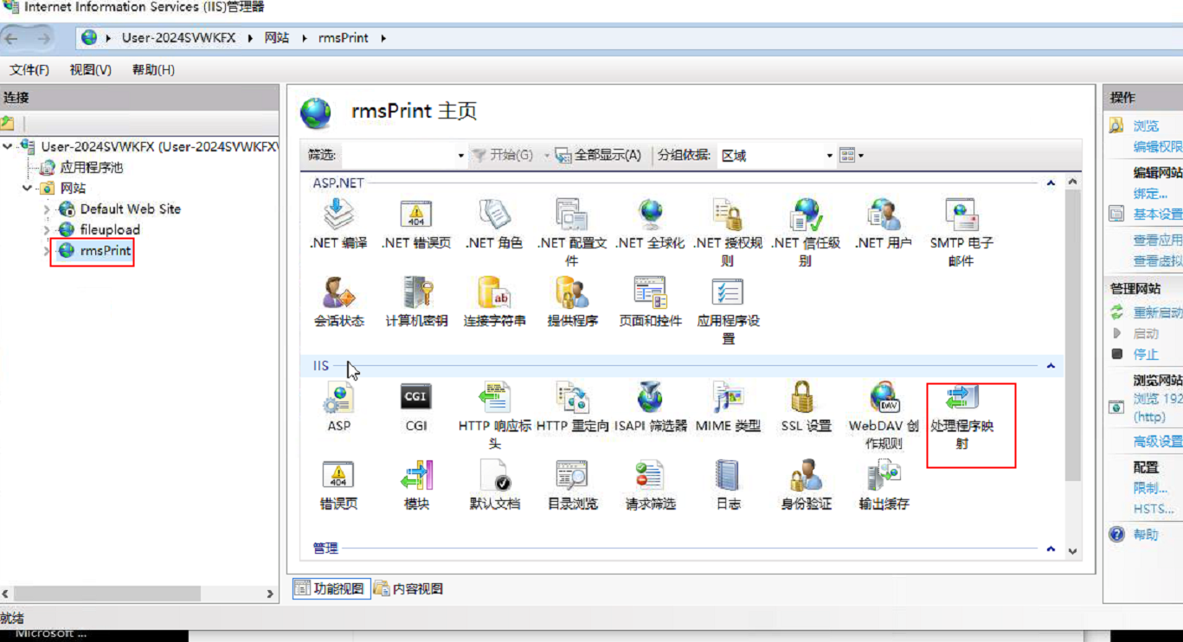The height and width of the screenshot is (642, 1183).
Task: Open the CGI settings icon
Action: (415, 407)
